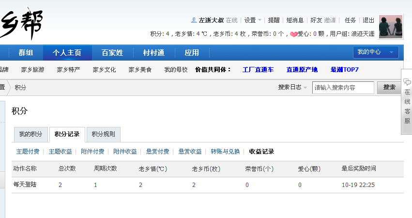
Task: Click the 老乡帮 site logo
Action: click(21, 23)
